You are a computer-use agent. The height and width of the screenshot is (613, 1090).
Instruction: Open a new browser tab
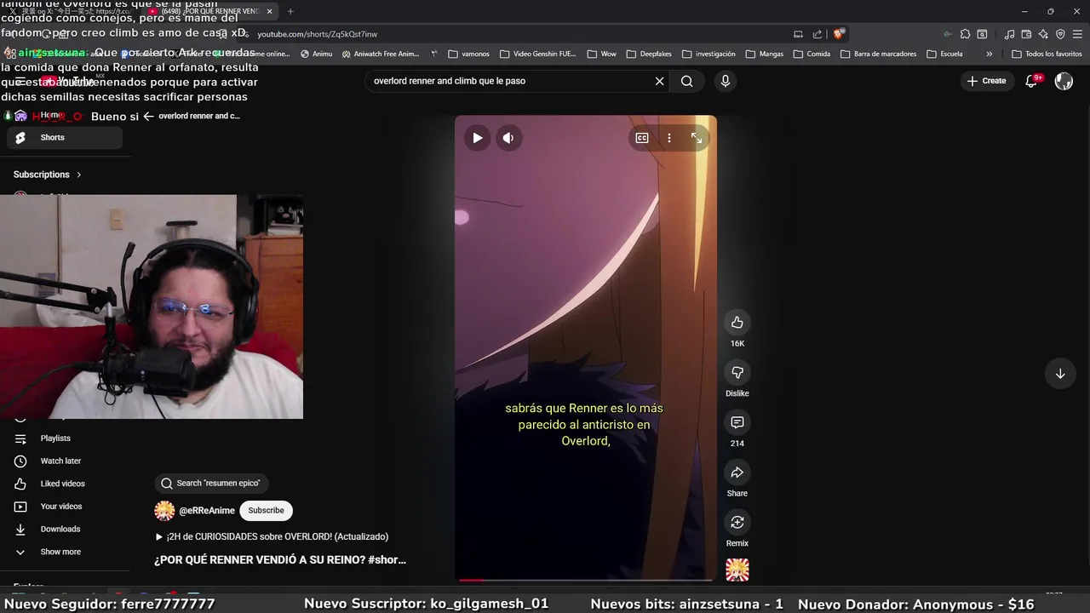(290, 11)
